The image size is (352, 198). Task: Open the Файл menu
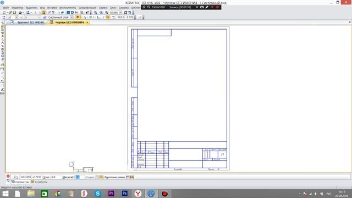point(6,8)
